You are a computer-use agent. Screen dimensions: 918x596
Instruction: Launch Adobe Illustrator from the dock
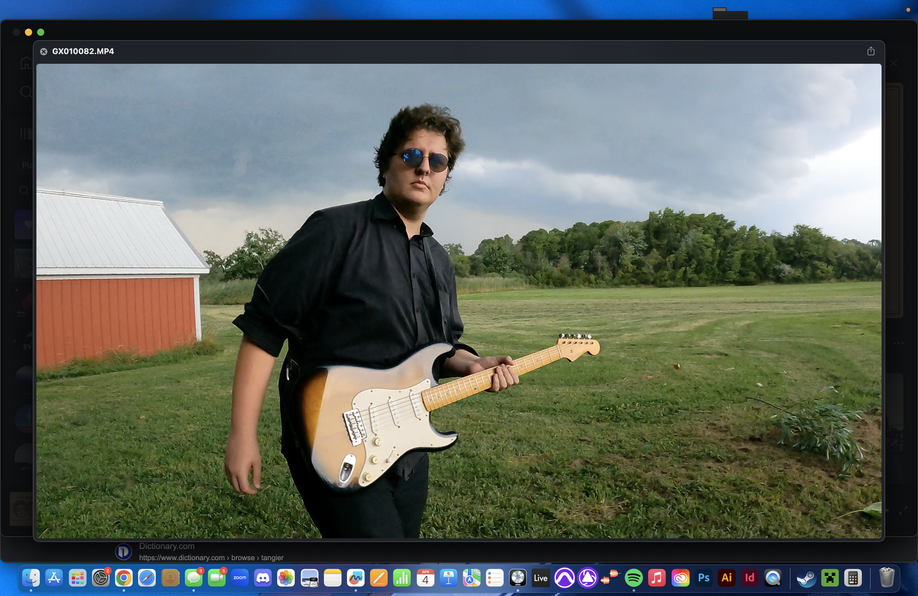727,578
